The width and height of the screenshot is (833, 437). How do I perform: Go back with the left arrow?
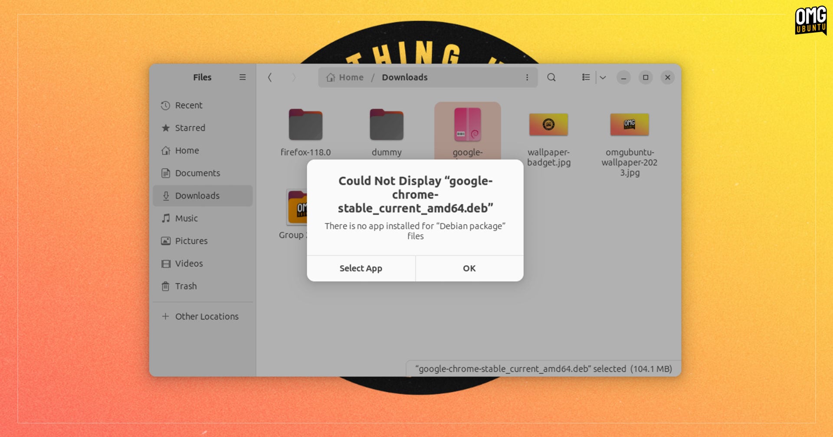(x=270, y=77)
